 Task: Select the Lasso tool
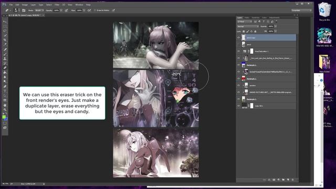click(5, 31)
